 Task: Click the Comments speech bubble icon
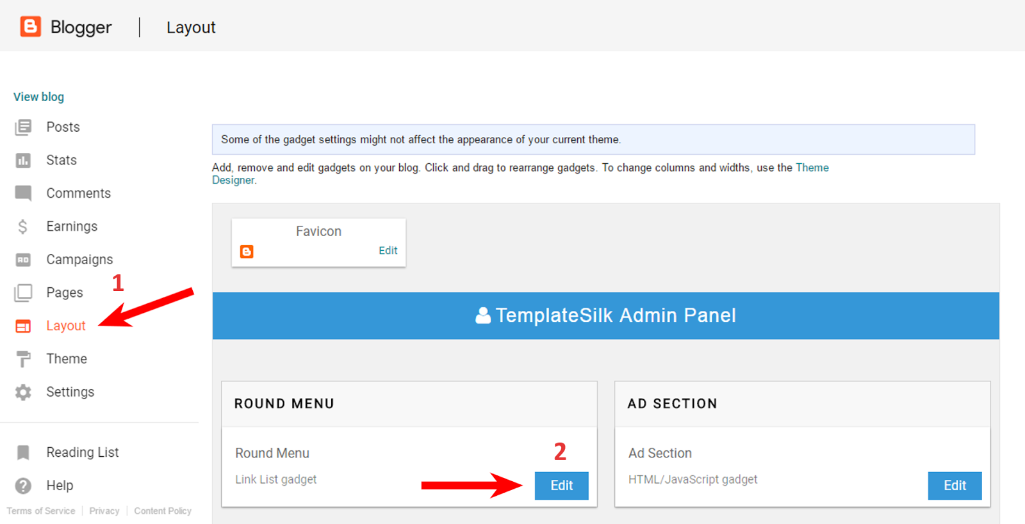point(23,193)
